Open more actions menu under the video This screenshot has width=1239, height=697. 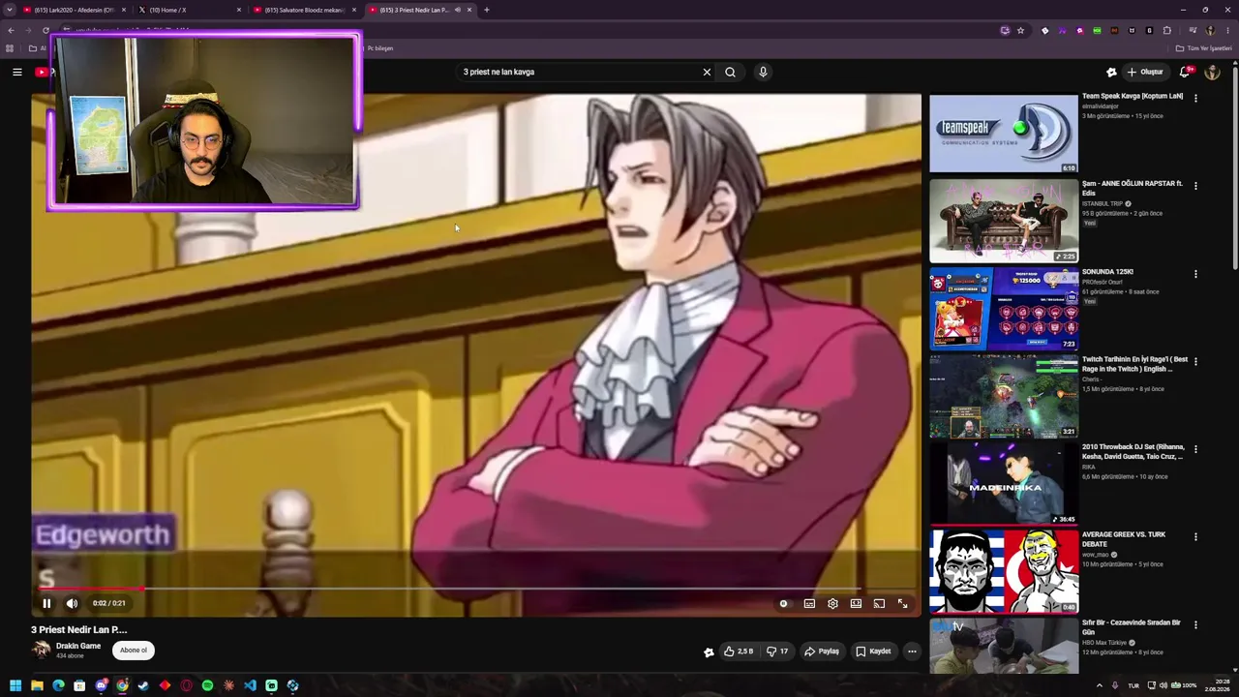pyautogui.click(x=912, y=652)
